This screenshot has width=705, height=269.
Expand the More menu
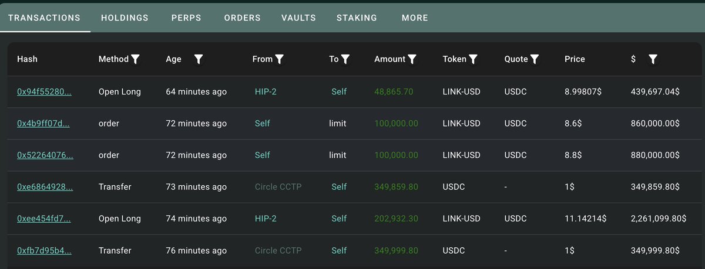click(415, 18)
